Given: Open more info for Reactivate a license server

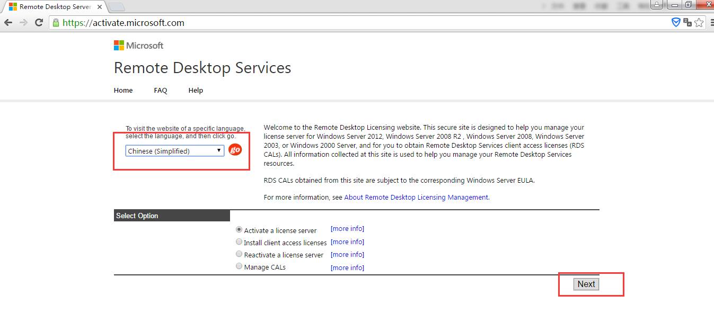Looking at the screenshot, I should [347, 254].
